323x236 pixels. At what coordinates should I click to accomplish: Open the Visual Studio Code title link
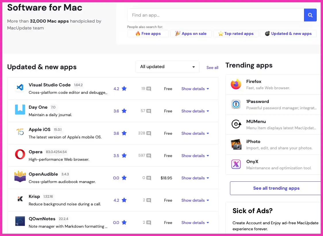[x=50, y=85]
